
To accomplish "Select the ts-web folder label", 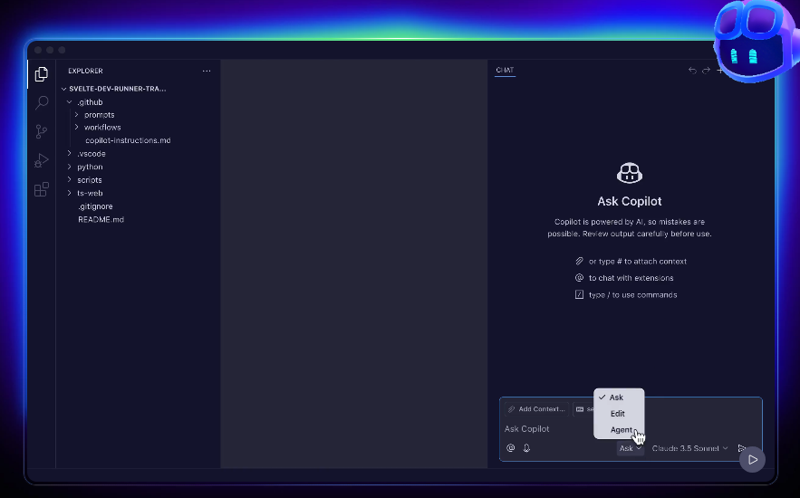I will pos(90,193).
